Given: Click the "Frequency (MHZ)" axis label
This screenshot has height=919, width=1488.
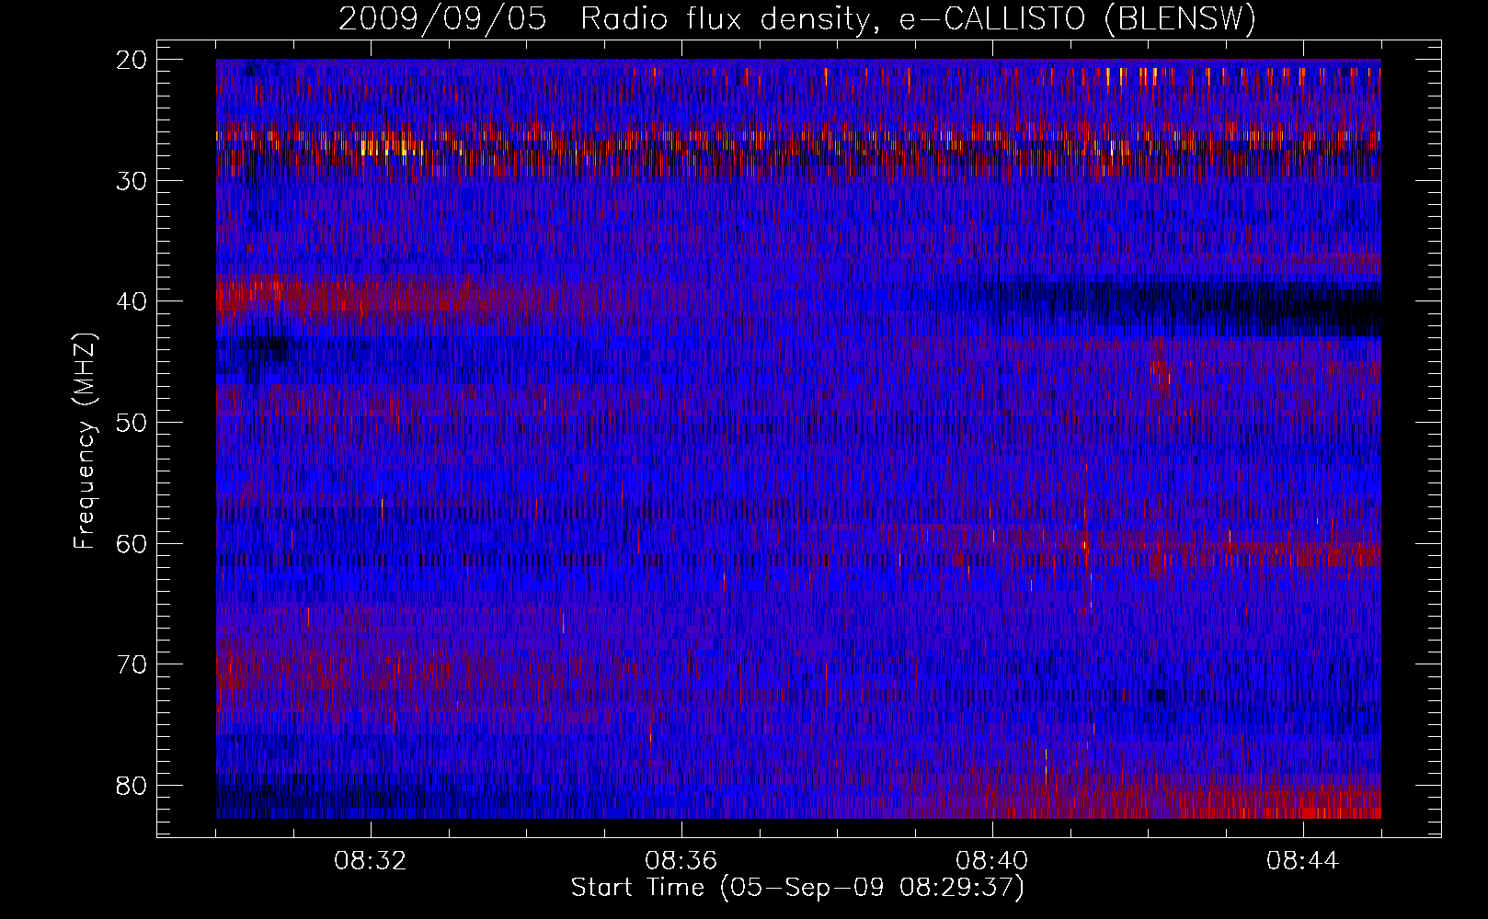Looking at the screenshot, I should pyautogui.click(x=85, y=441).
